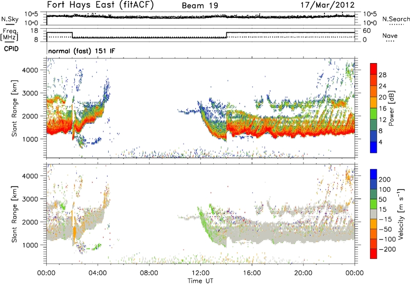Click the "12:00" time tick label
Screen dimensions: 410x284
tap(200, 273)
